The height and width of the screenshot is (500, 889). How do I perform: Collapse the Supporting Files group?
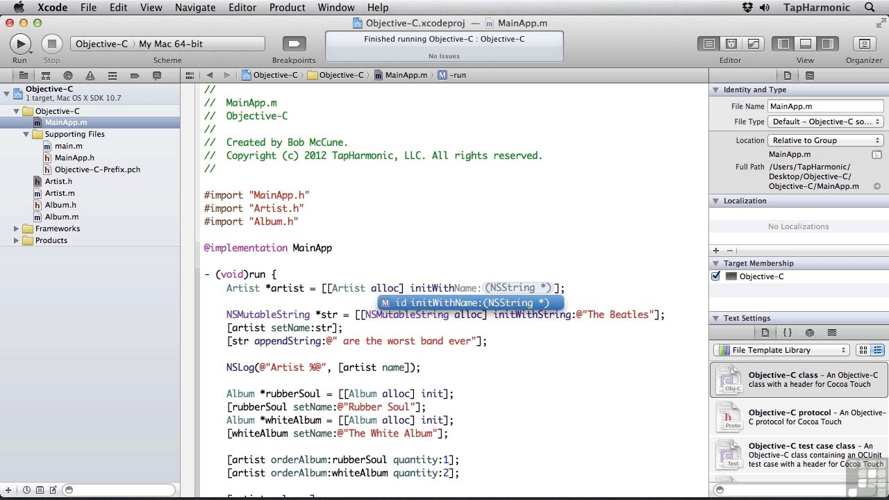(26, 134)
